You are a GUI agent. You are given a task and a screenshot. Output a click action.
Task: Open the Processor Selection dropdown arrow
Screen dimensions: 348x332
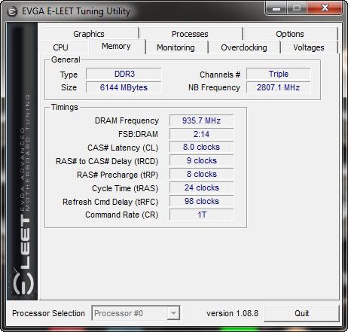[x=173, y=313]
